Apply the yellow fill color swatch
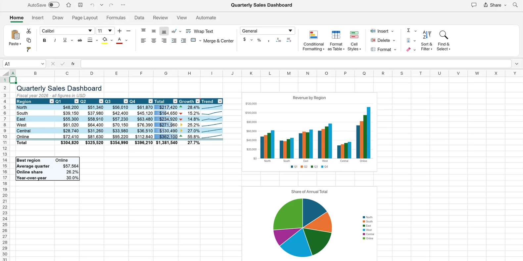The width and height of the screenshot is (523, 261). coord(105,40)
